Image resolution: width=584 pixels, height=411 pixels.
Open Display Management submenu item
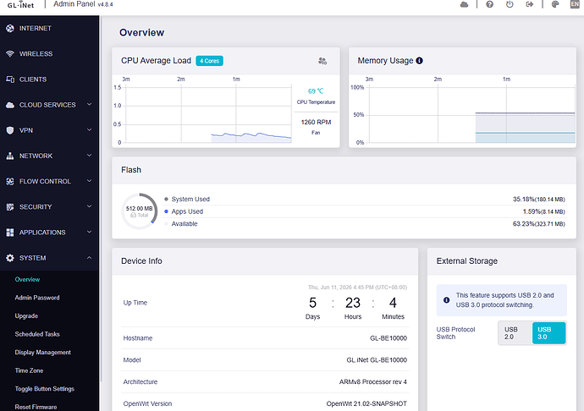(x=43, y=353)
